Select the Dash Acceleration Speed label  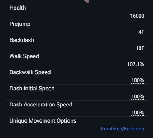click(41, 105)
